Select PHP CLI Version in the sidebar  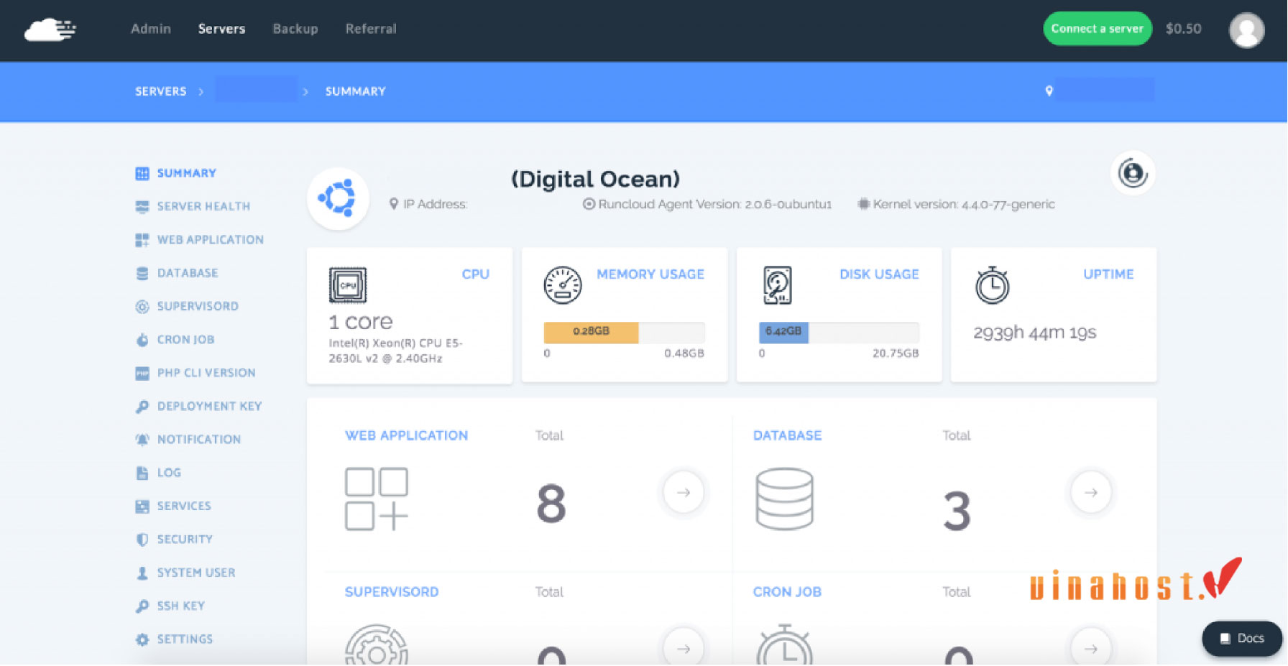coord(206,374)
